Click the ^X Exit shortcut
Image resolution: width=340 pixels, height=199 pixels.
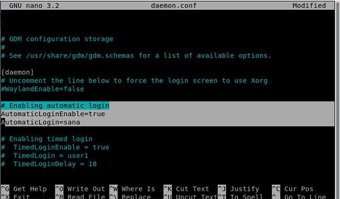pyautogui.click(x=15, y=196)
